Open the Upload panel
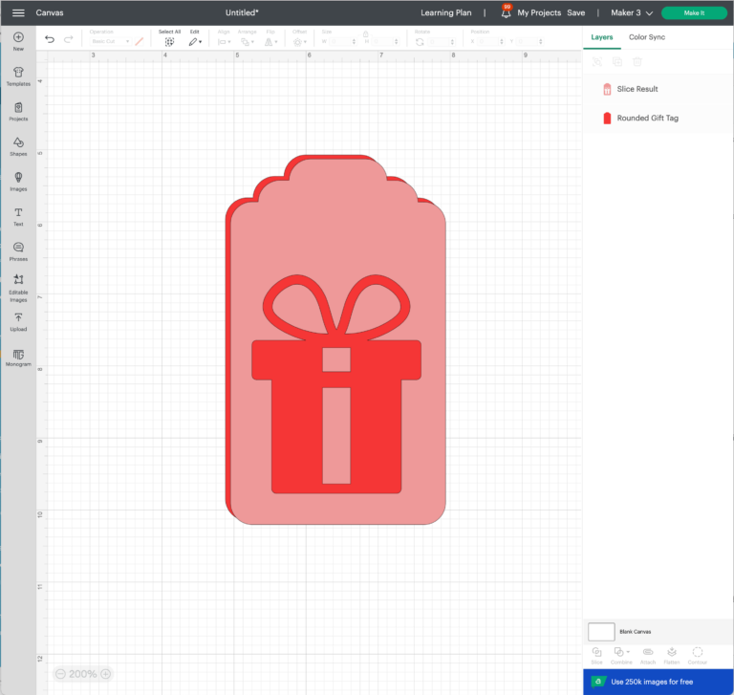This screenshot has height=695, width=734. click(x=18, y=321)
